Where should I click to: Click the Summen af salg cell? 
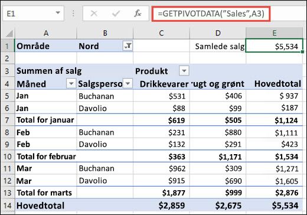(45, 71)
